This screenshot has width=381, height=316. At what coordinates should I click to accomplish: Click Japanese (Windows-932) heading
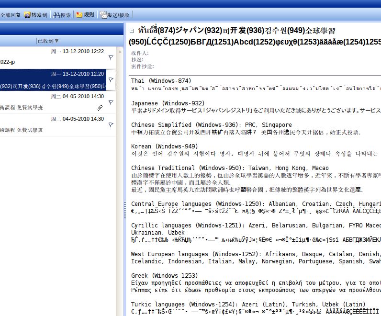click(168, 103)
